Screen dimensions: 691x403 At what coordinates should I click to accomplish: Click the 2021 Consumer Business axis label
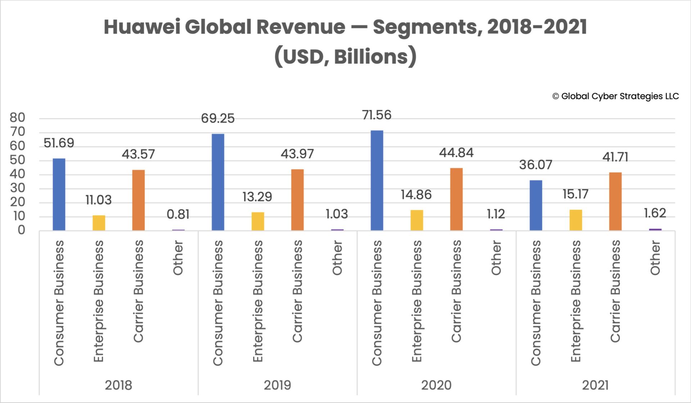pos(536,303)
